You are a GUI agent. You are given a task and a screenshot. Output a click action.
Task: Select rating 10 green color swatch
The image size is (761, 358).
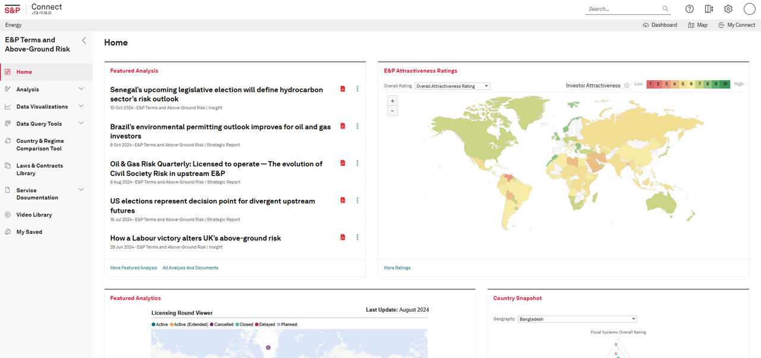725,84
